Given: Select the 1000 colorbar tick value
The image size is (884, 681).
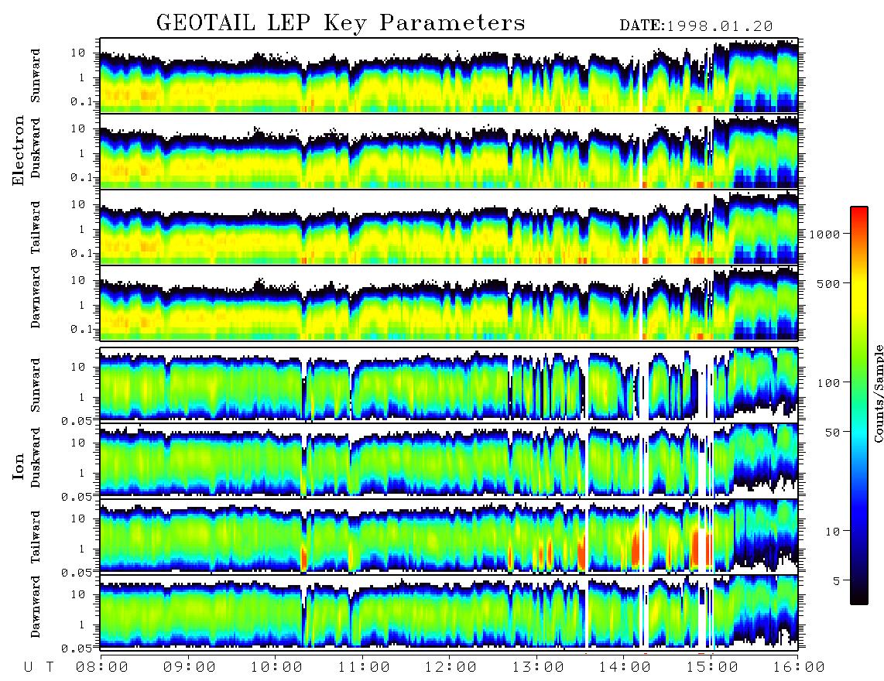Looking at the screenshot, I should 824,234.
